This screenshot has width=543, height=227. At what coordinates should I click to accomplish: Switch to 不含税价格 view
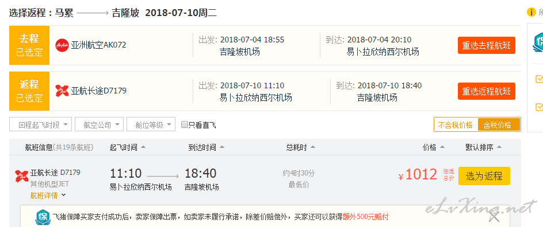[x=456, y=125]
